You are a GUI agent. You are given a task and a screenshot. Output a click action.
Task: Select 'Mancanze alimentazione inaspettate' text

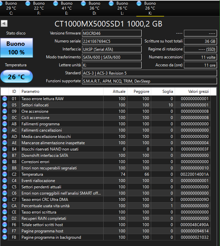[x=53, y=143]
